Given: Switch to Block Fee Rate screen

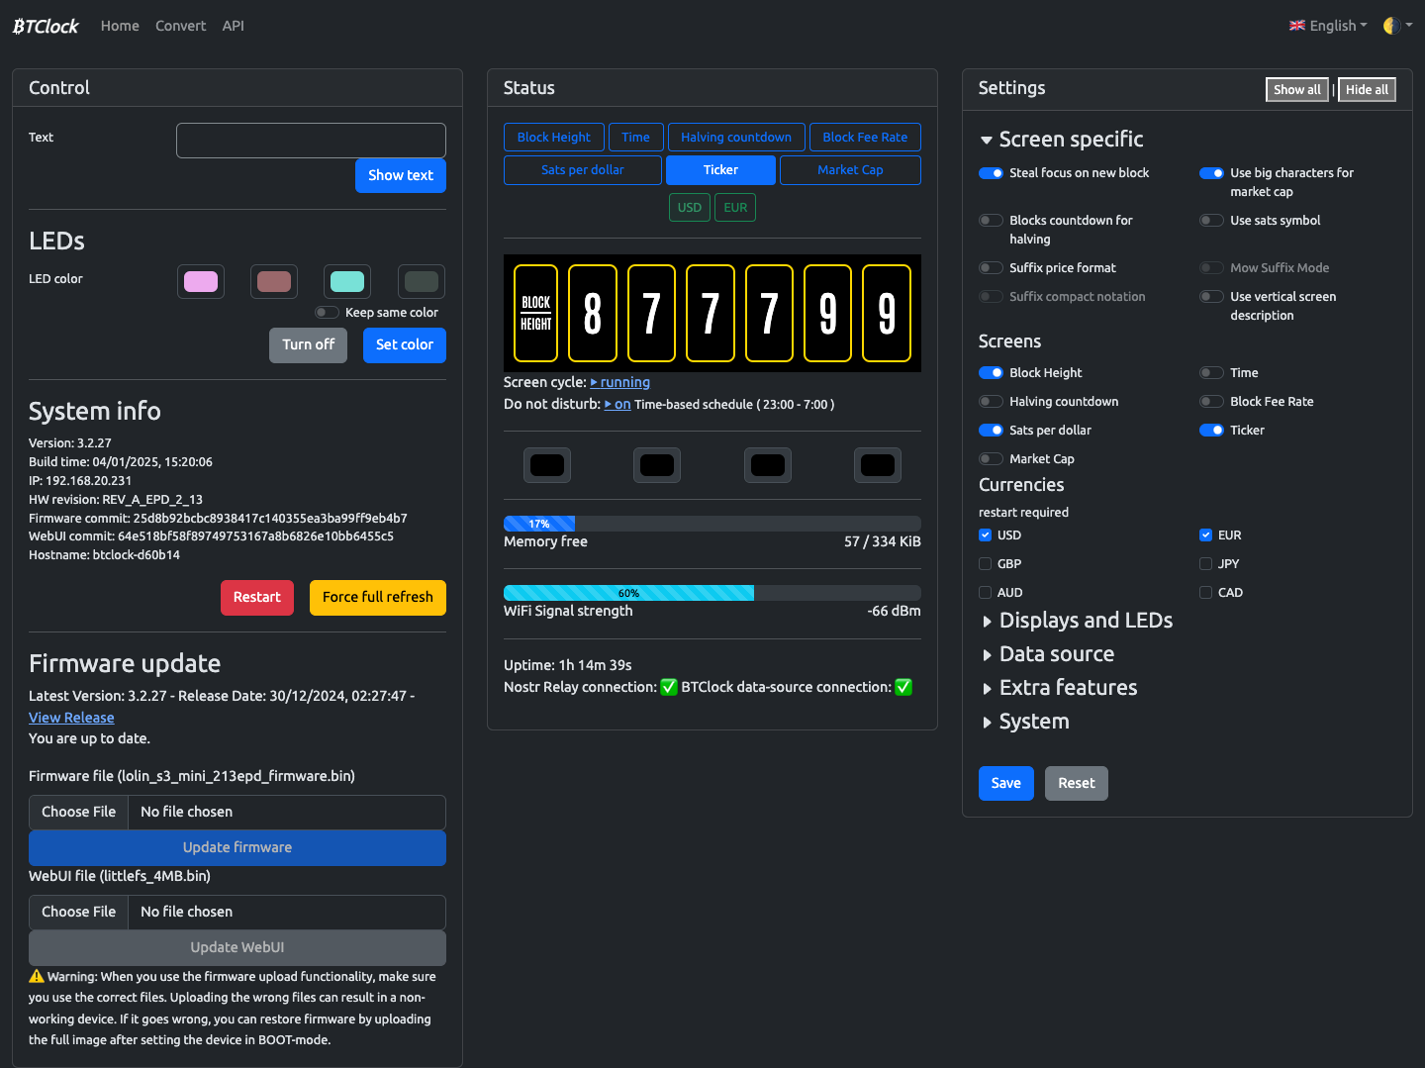Looking at the screenshot, I should click(x=865, y=138).
